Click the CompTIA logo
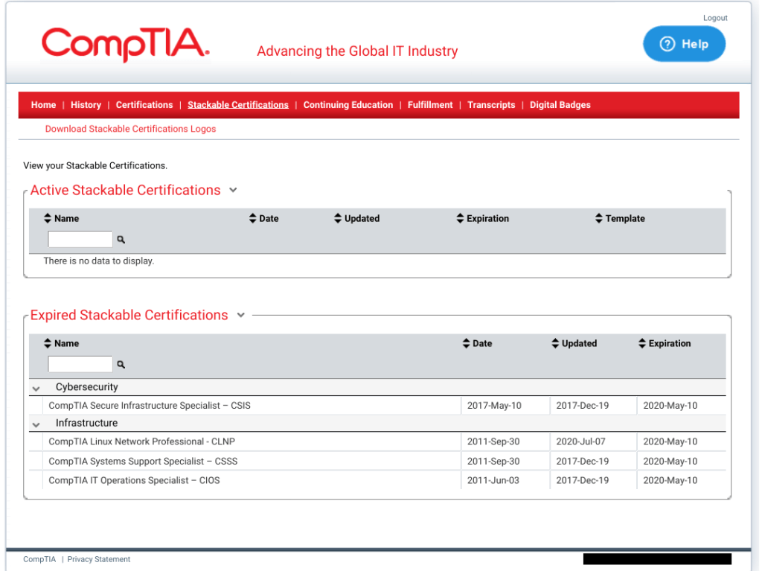Screen dimensions: 762x571 pos(126,44)
